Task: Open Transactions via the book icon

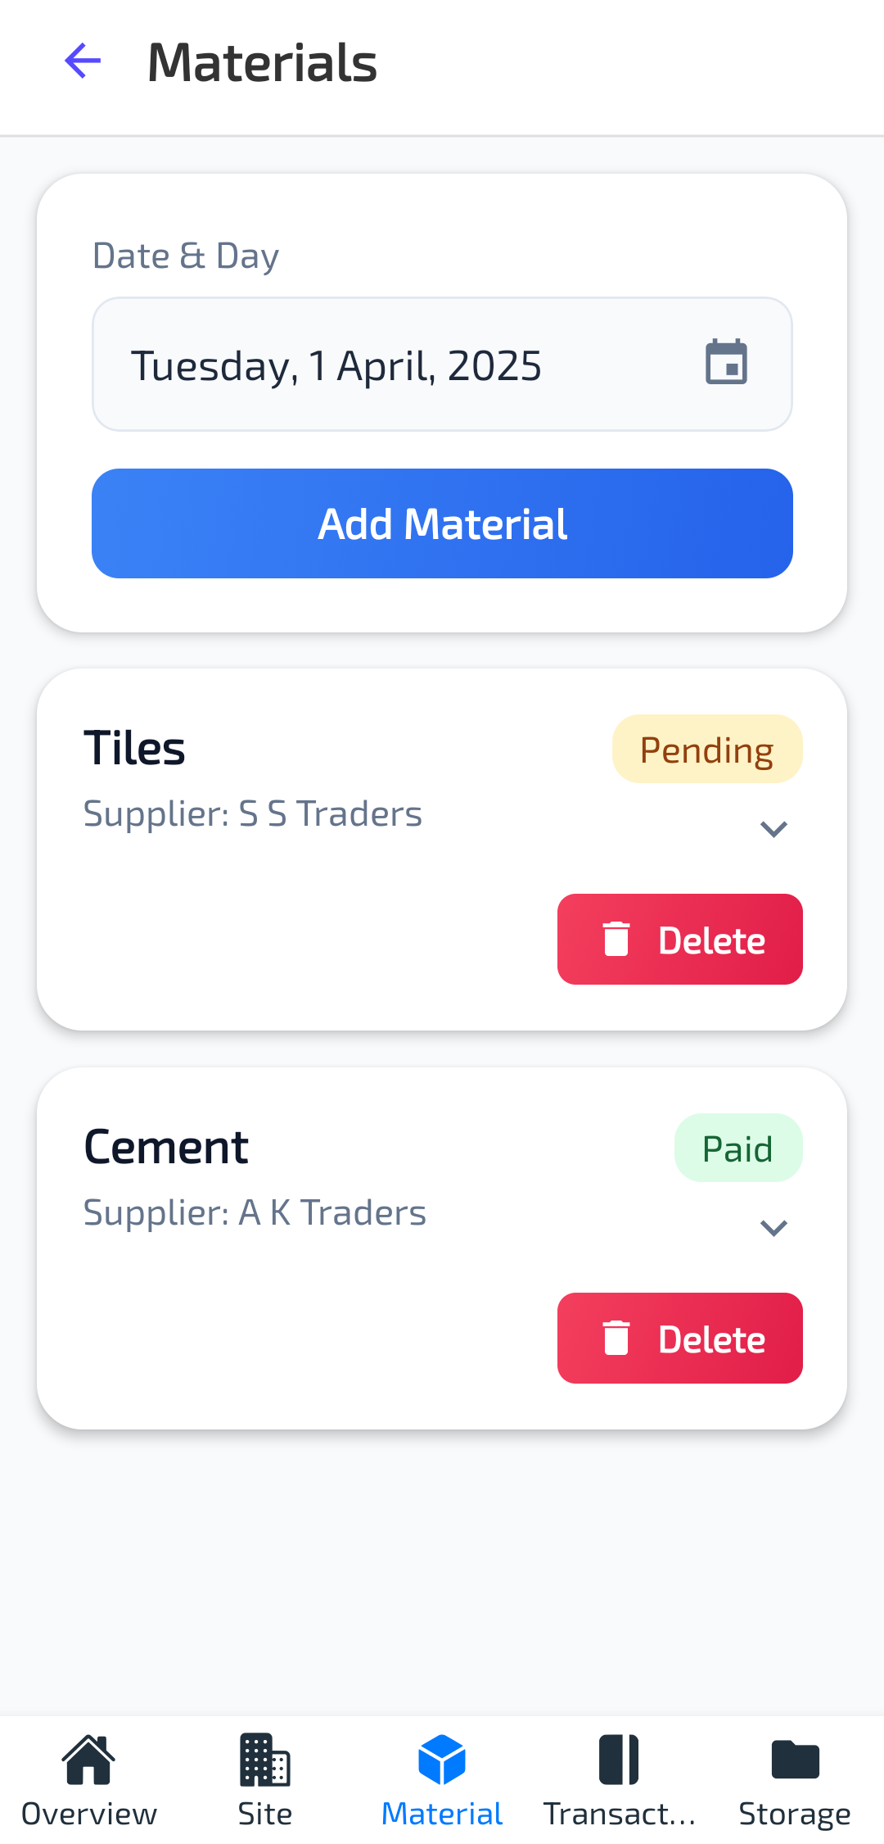Action: coord(619,1760)
